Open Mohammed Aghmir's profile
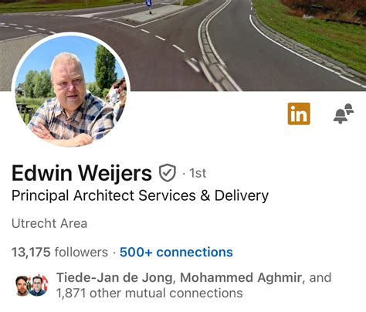The image size is (366, 312). 241,278
